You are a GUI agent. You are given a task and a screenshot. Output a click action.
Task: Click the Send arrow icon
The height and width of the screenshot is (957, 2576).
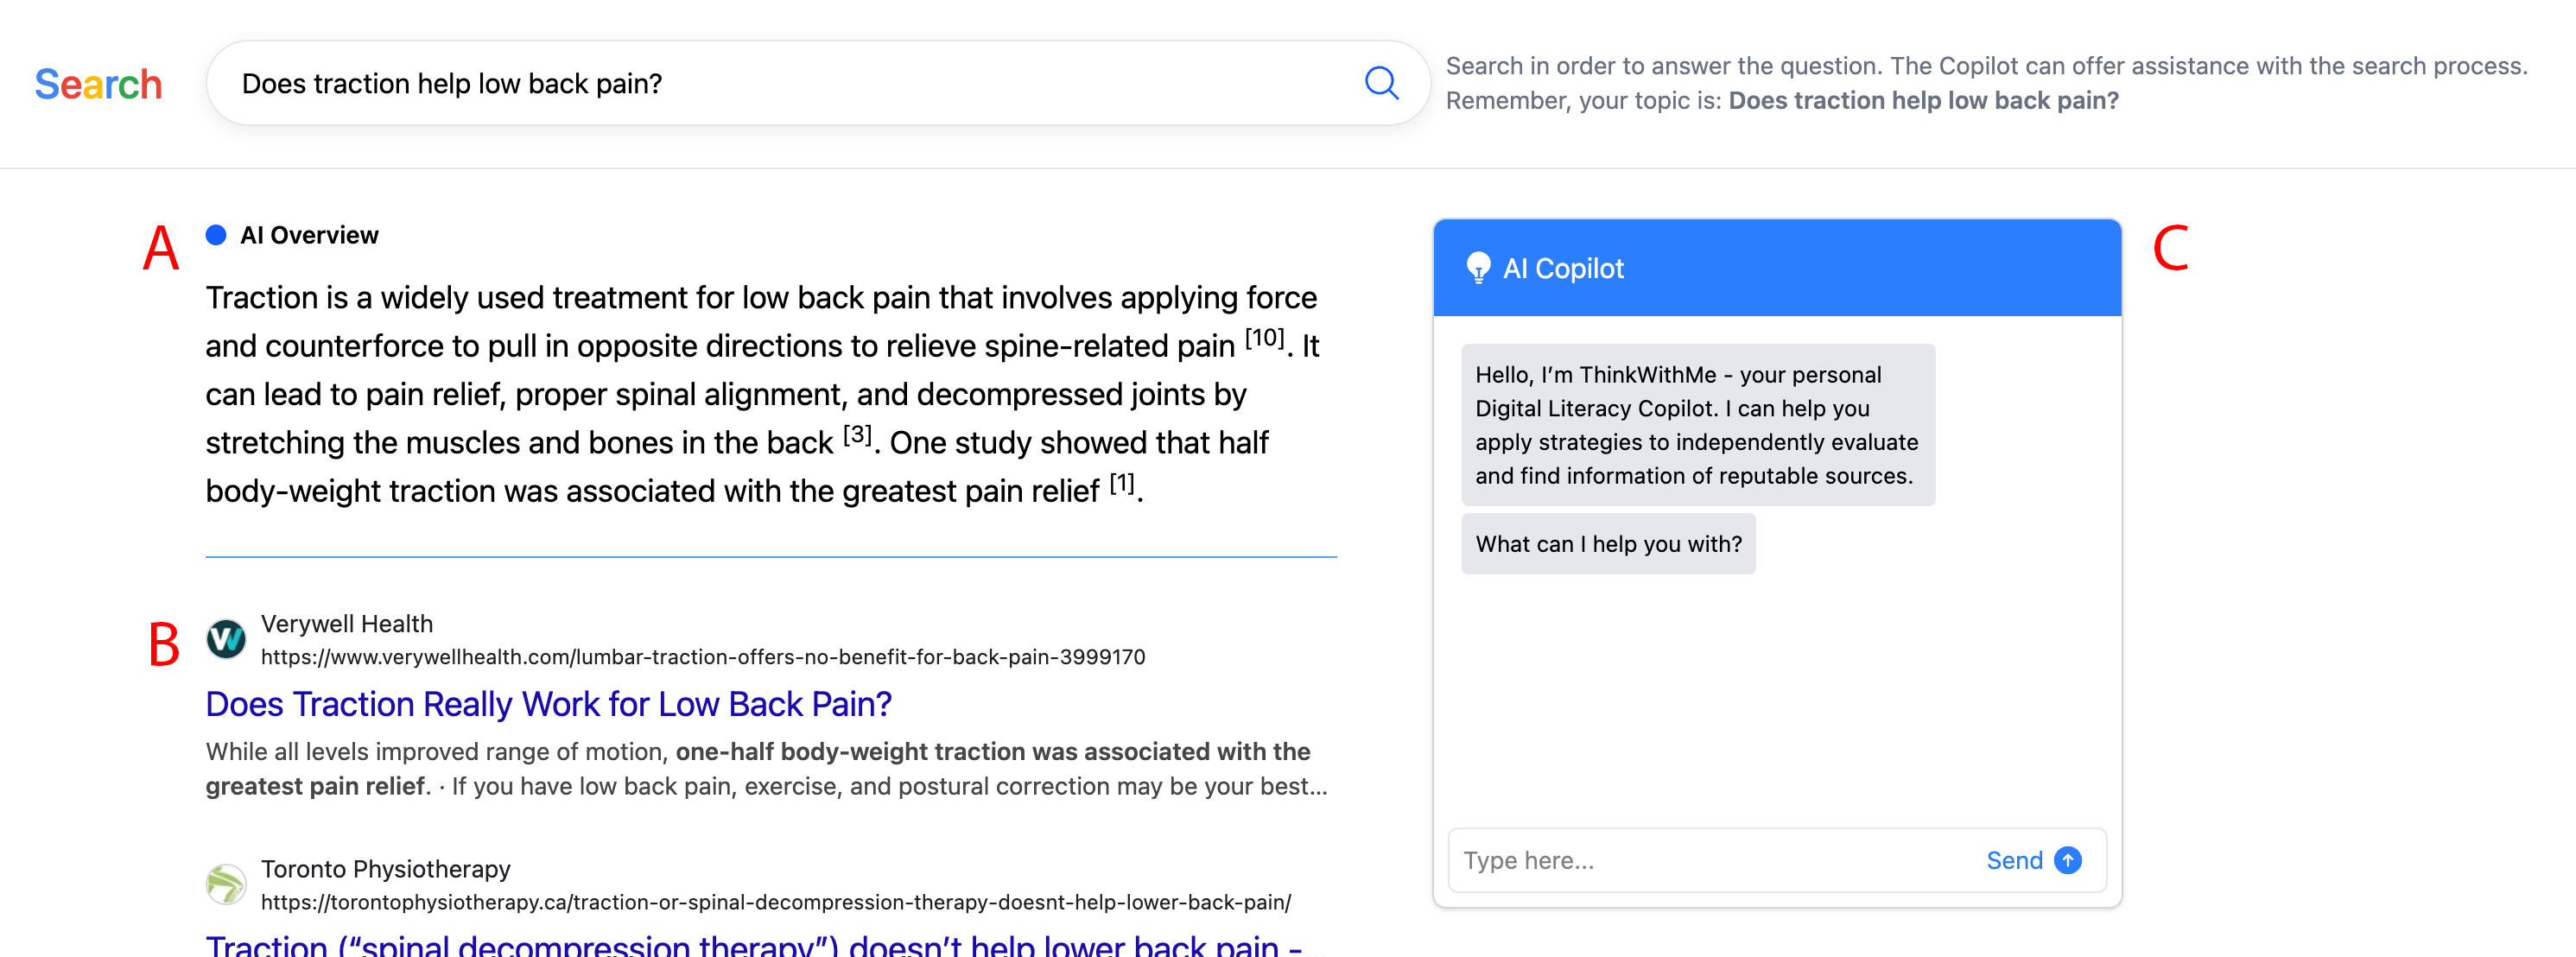(2067, 860)
